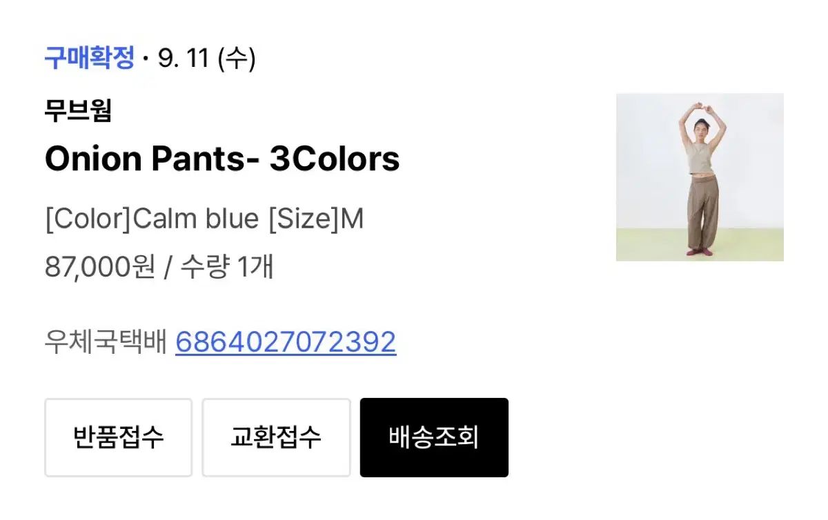Click the underlined delivery tracking number
Viewport: 828px width, 520px height.
pos(287,342)
